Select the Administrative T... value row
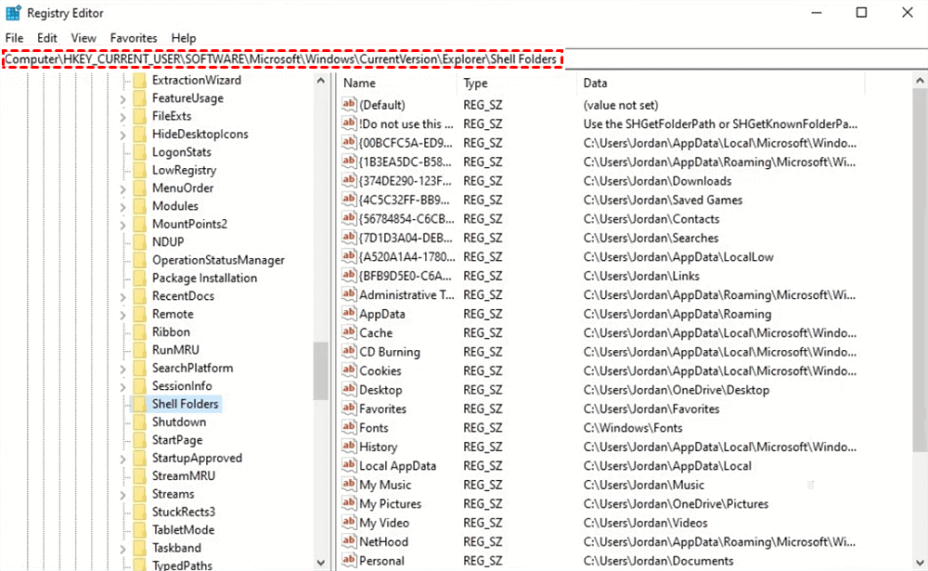 600,294
